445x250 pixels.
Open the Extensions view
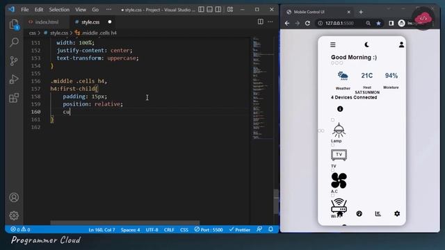[x=14, y=98]
